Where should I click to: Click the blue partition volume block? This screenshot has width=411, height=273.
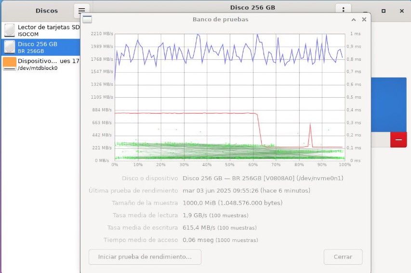pos(389,104)
